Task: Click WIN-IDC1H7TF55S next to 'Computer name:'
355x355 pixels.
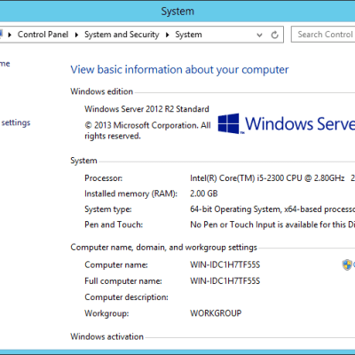Action: click(225, 264)
